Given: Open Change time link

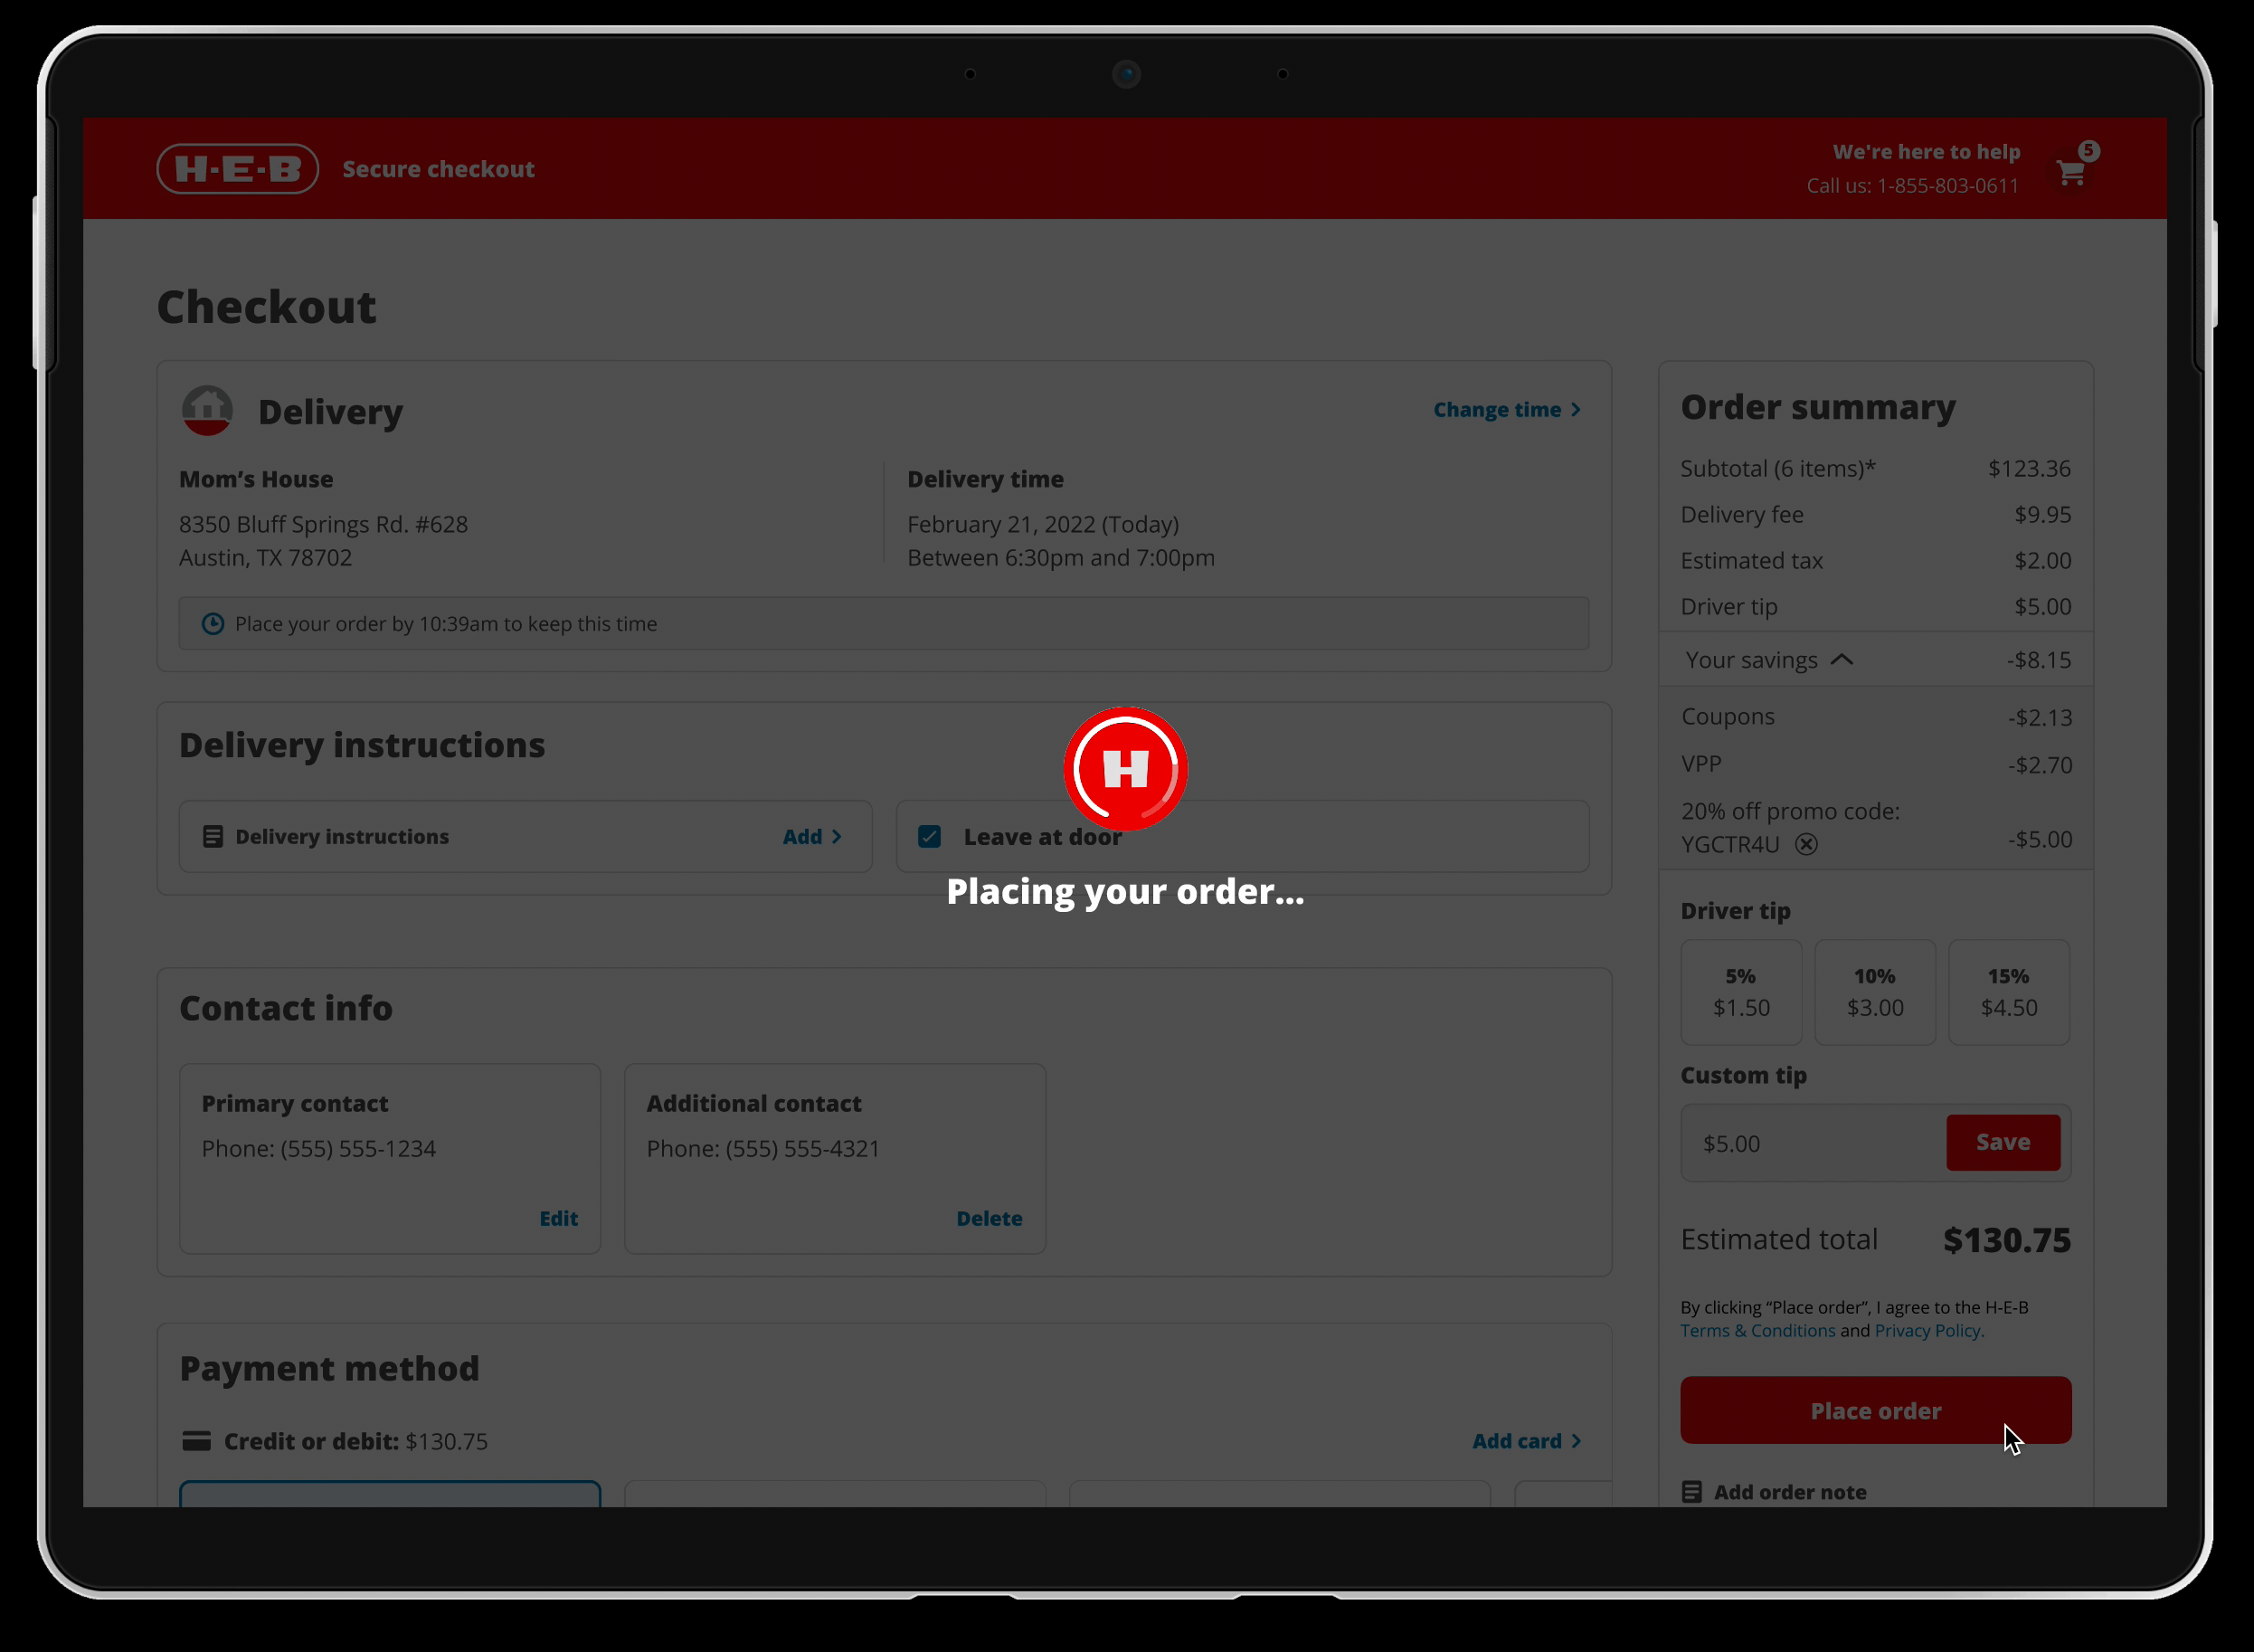Looking at the screenshot, I should click(1507, 410).
